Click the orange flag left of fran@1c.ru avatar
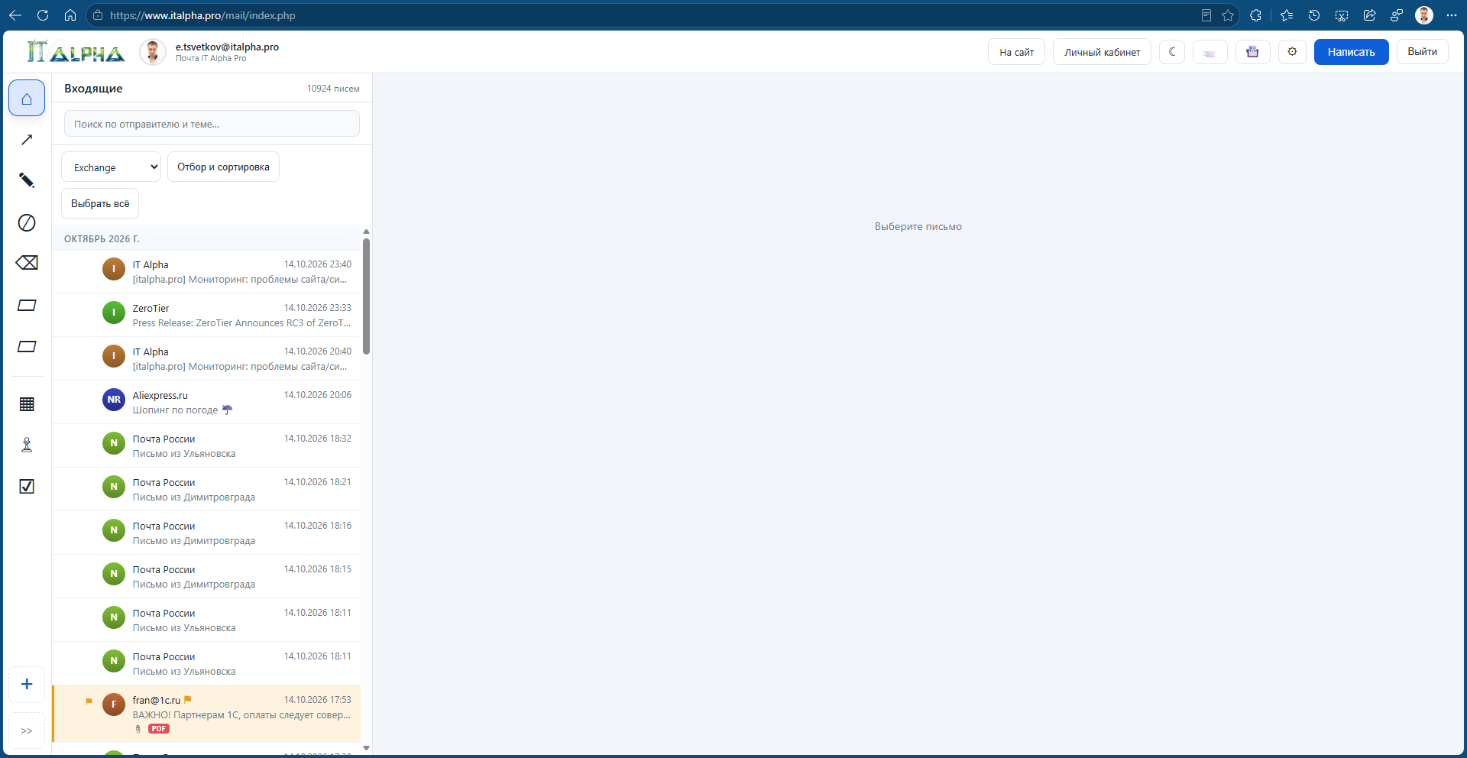1467x758 pixels. click(x=89, y=701)
